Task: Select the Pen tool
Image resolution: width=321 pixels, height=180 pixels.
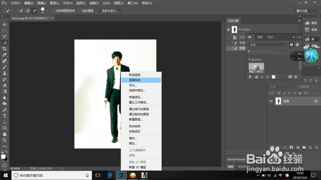Action: pyautogui.click(x=4, y=110)
